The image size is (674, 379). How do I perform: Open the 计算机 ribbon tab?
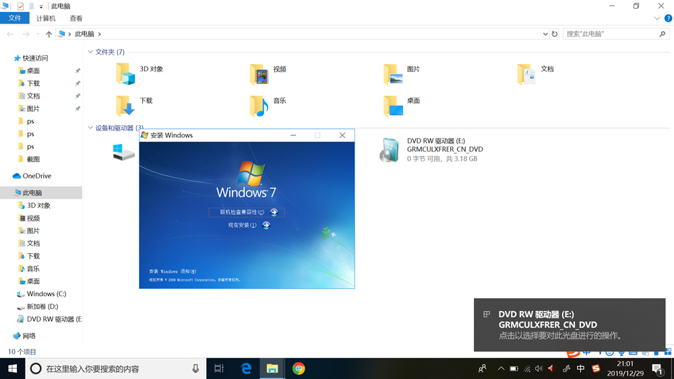(x=46, y=18)
